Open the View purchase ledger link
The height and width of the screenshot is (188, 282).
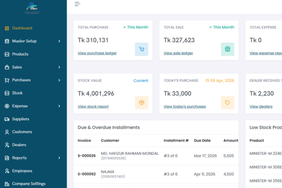[97, 53]
